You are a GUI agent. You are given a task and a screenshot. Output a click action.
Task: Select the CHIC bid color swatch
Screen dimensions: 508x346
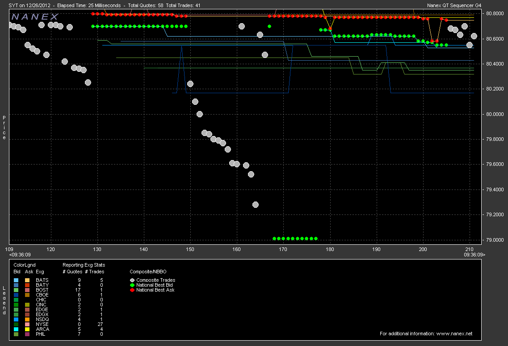[x=16, y=300]
